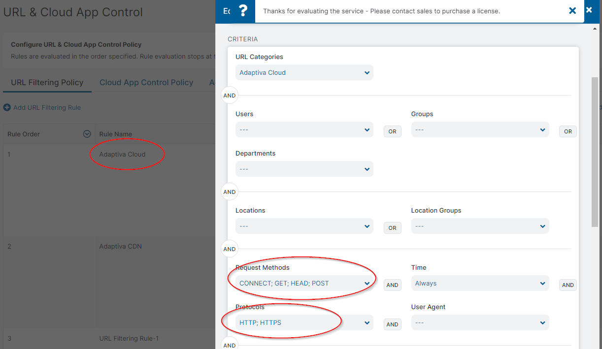Screen dimensions: 602x349
Task: Click OR button beside Groups
Action: pos(568,131)
